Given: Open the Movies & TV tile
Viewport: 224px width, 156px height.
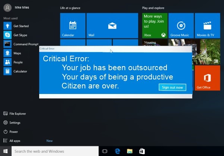Looking at the screenshot, I should click(x=208, y=26).
